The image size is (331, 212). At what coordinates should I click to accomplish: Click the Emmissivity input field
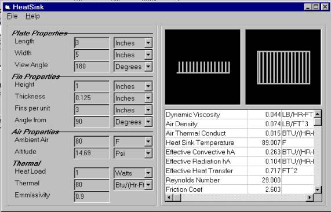tap(92, 196)
